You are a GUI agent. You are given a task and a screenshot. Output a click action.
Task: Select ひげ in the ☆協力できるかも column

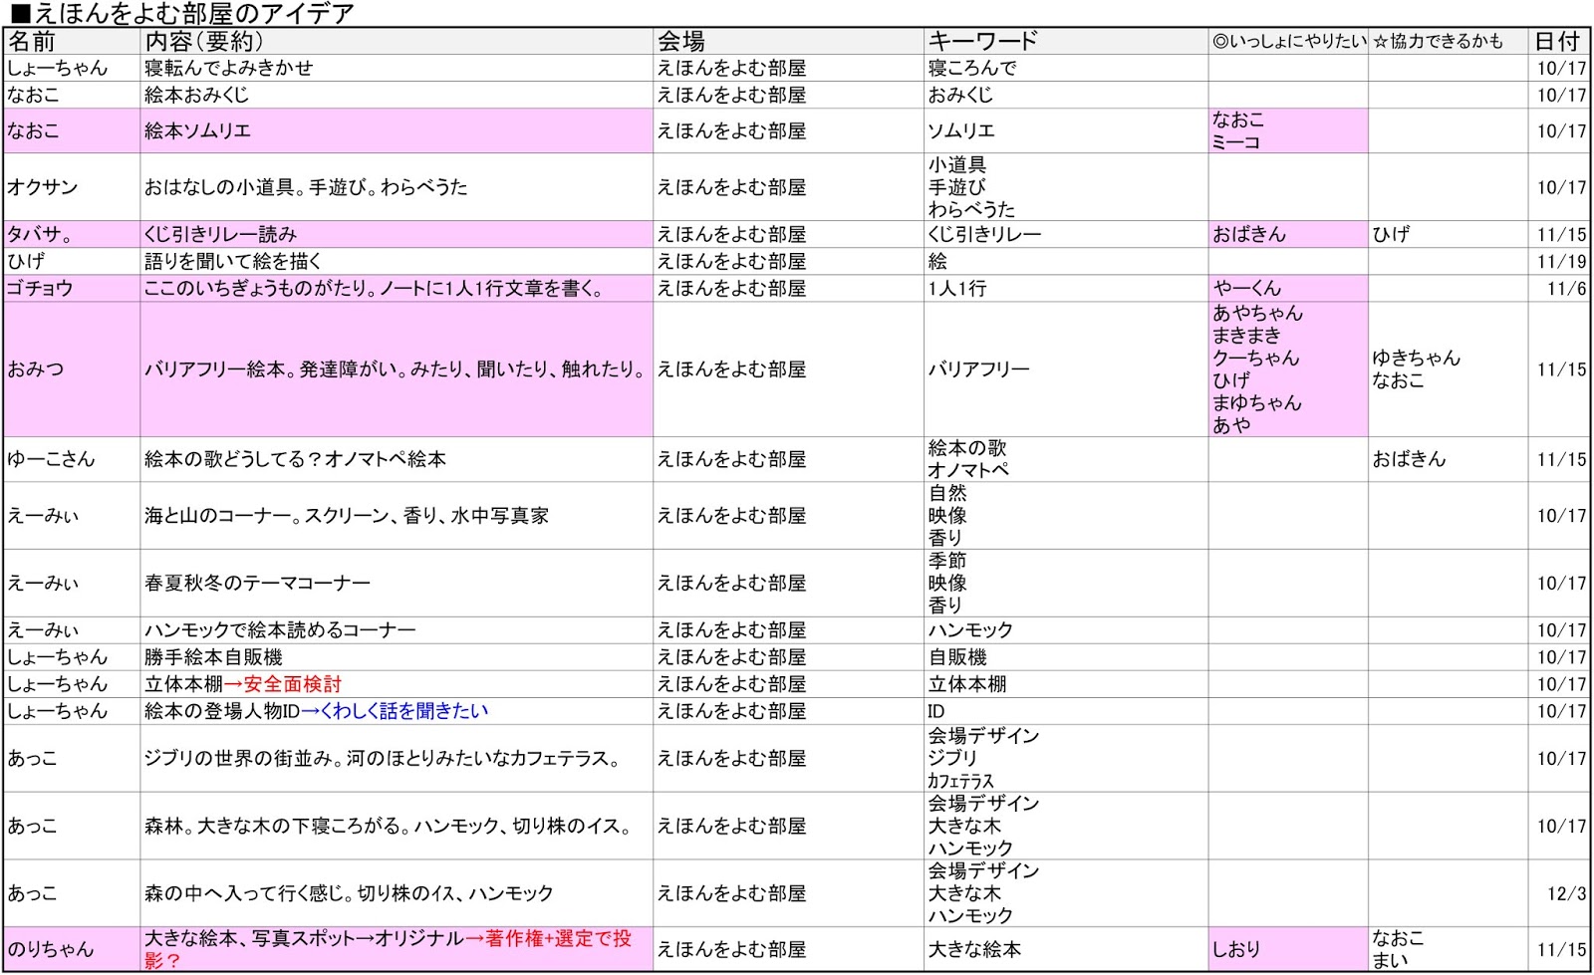pyautogui.click(x=1448, y=234)
